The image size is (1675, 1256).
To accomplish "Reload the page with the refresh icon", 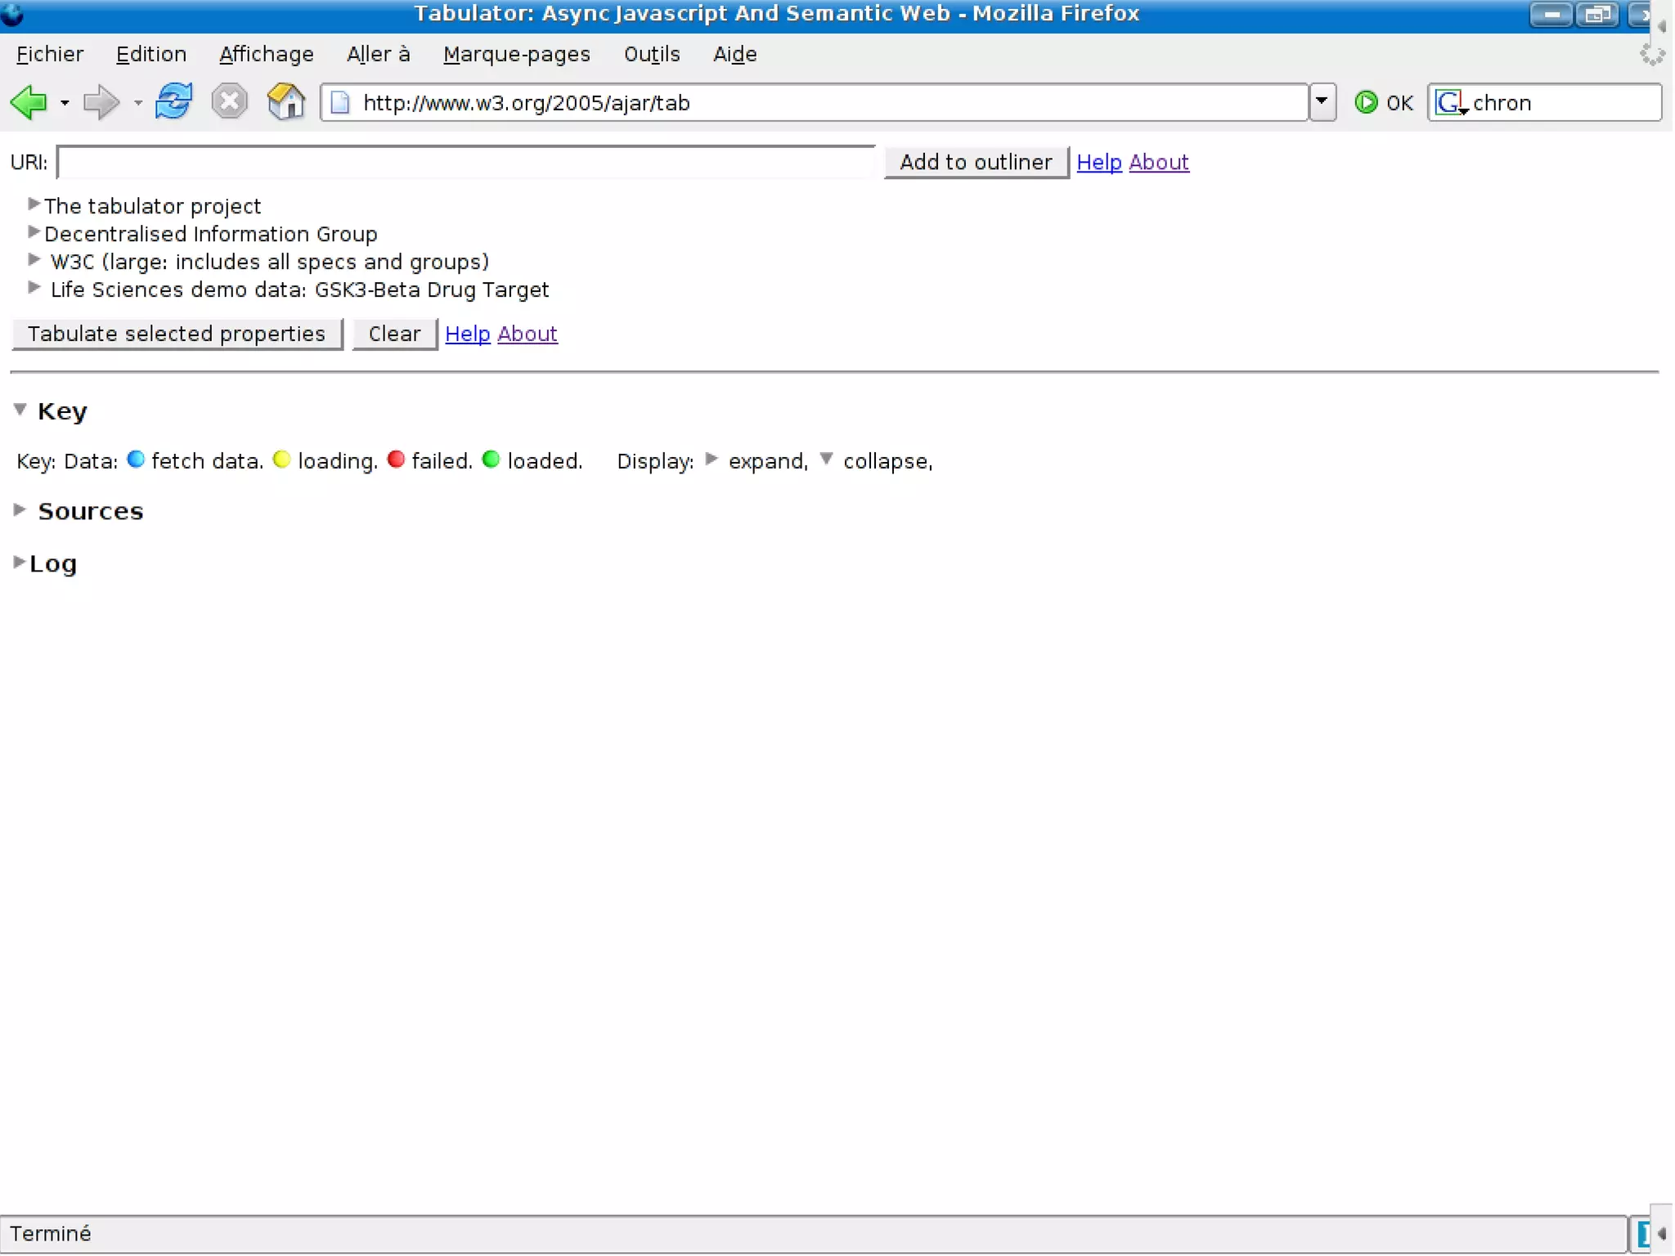I will [x=173, y=102].
